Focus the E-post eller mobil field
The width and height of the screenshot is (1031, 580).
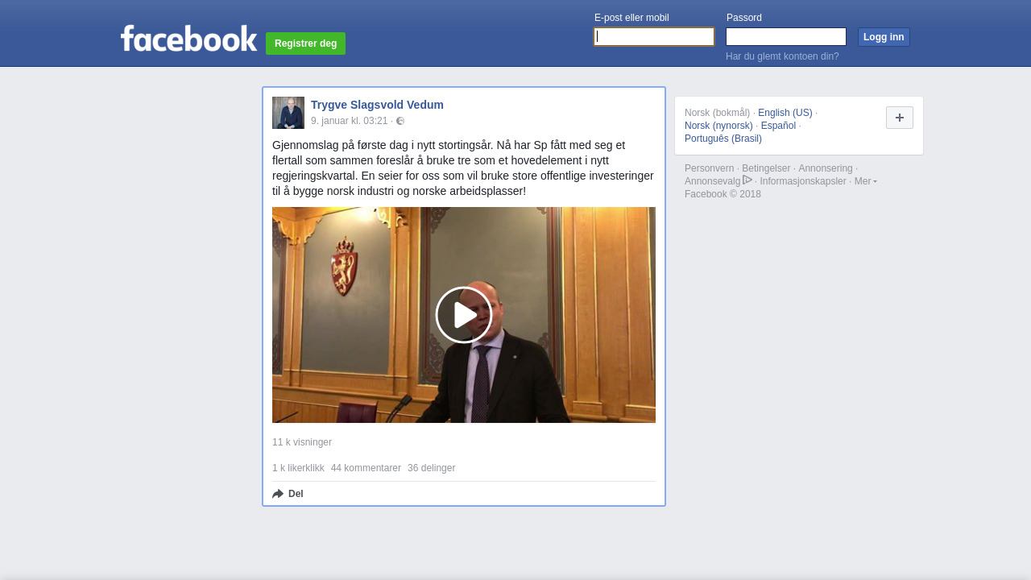click(654, 37)
